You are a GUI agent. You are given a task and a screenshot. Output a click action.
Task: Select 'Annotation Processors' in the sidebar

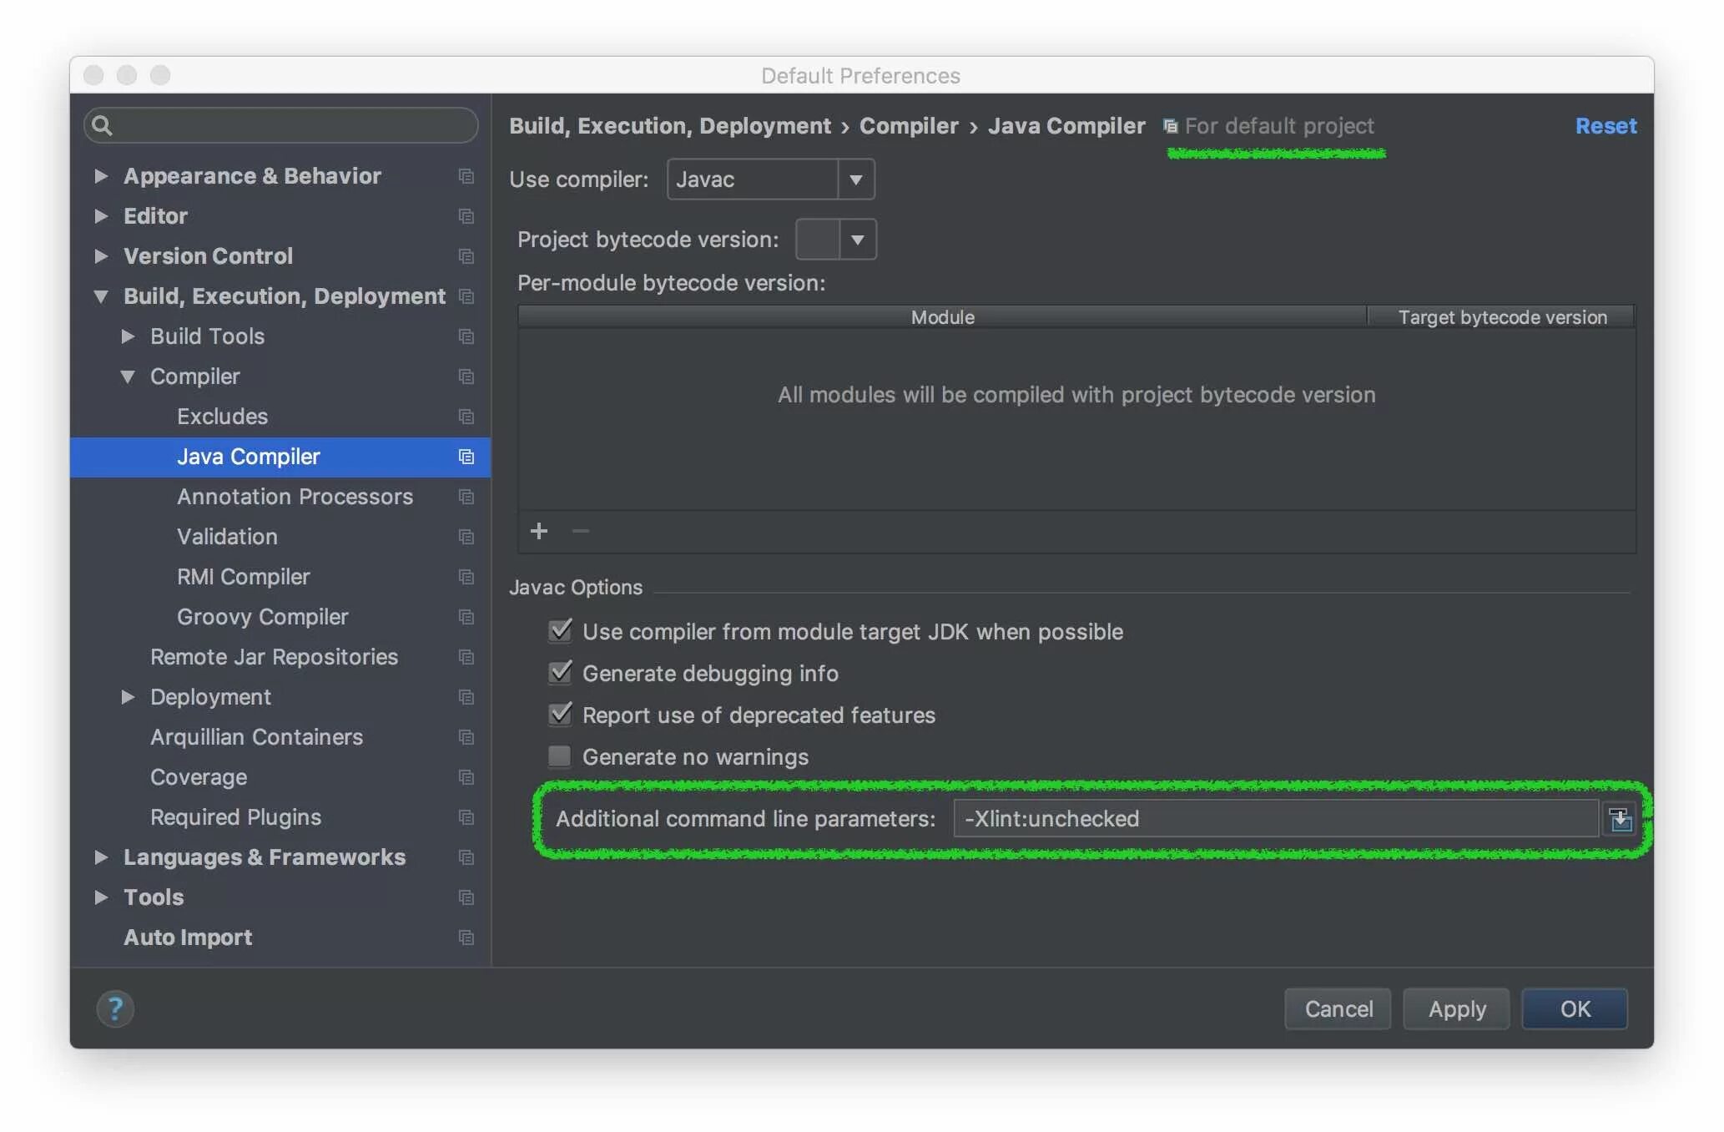click(295, 497)
